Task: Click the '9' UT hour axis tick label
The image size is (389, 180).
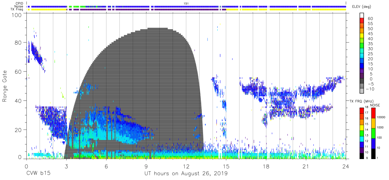Action: pos(146,166)
